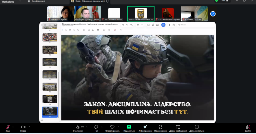The image size is (256, 134).
Task: Turn on camera with Видео button
Action: point(23,127)
